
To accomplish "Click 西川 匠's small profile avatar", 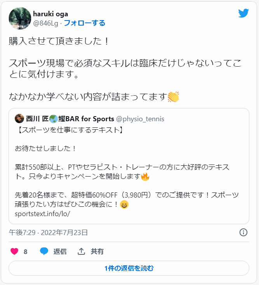I will coord(19,118).
